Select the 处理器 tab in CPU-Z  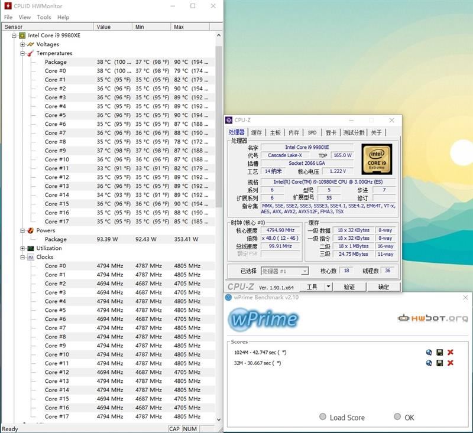pos(237,132)
